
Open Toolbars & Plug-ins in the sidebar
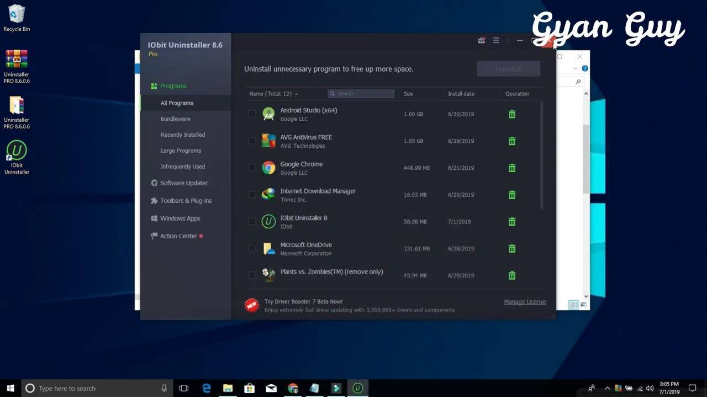coord(181,201)
